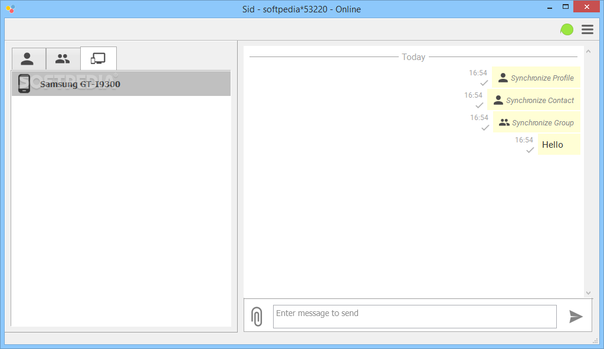Click delivery checkmark under Synchronize Profile time
Screen dimensions: 604x349
484,82
